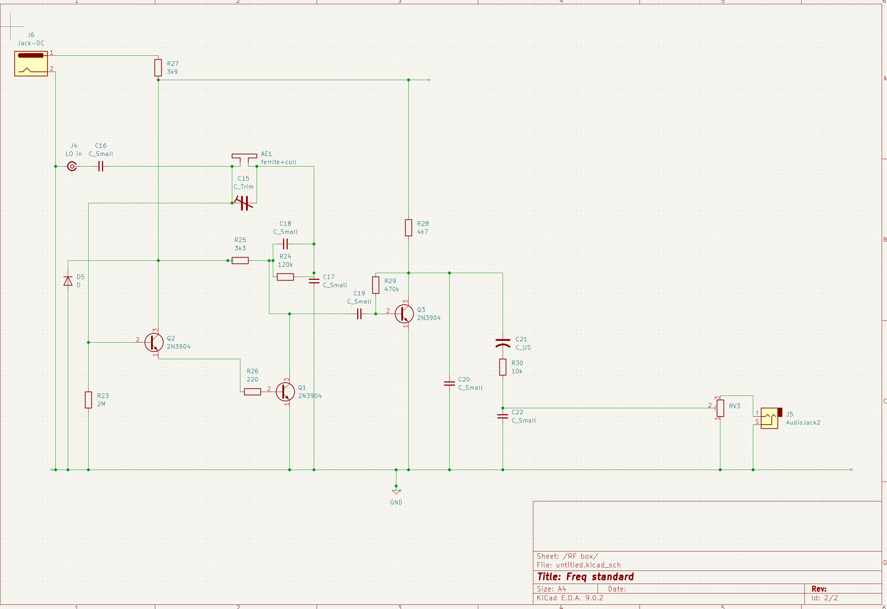The image size is (887, 609).
Task: Click the J5 AudioJack2 connector symbol
Action: 769,418
